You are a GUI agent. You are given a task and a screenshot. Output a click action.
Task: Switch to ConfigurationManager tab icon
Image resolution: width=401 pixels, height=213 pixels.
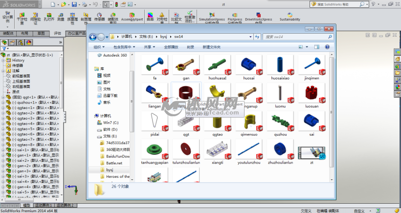pos(21,43)
